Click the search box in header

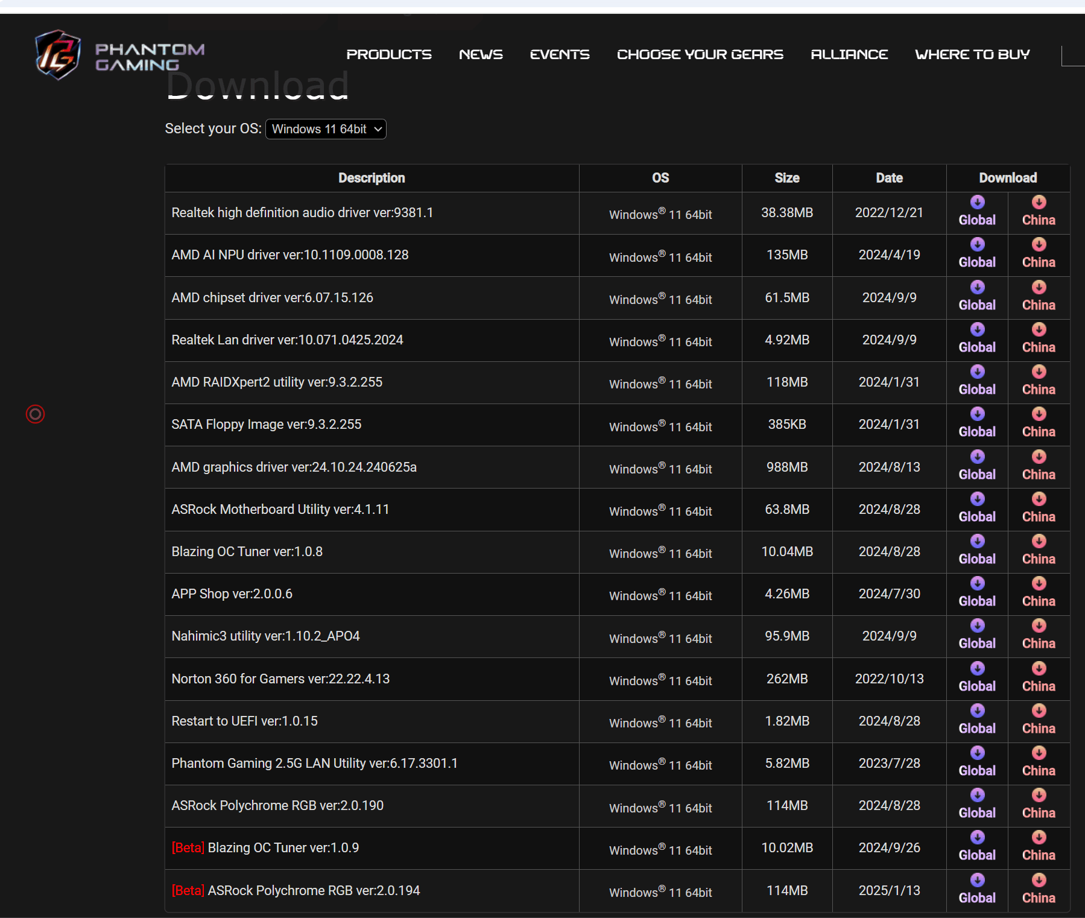1073,55
